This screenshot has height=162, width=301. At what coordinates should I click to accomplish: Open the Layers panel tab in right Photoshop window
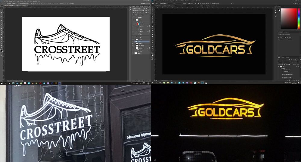279,57
